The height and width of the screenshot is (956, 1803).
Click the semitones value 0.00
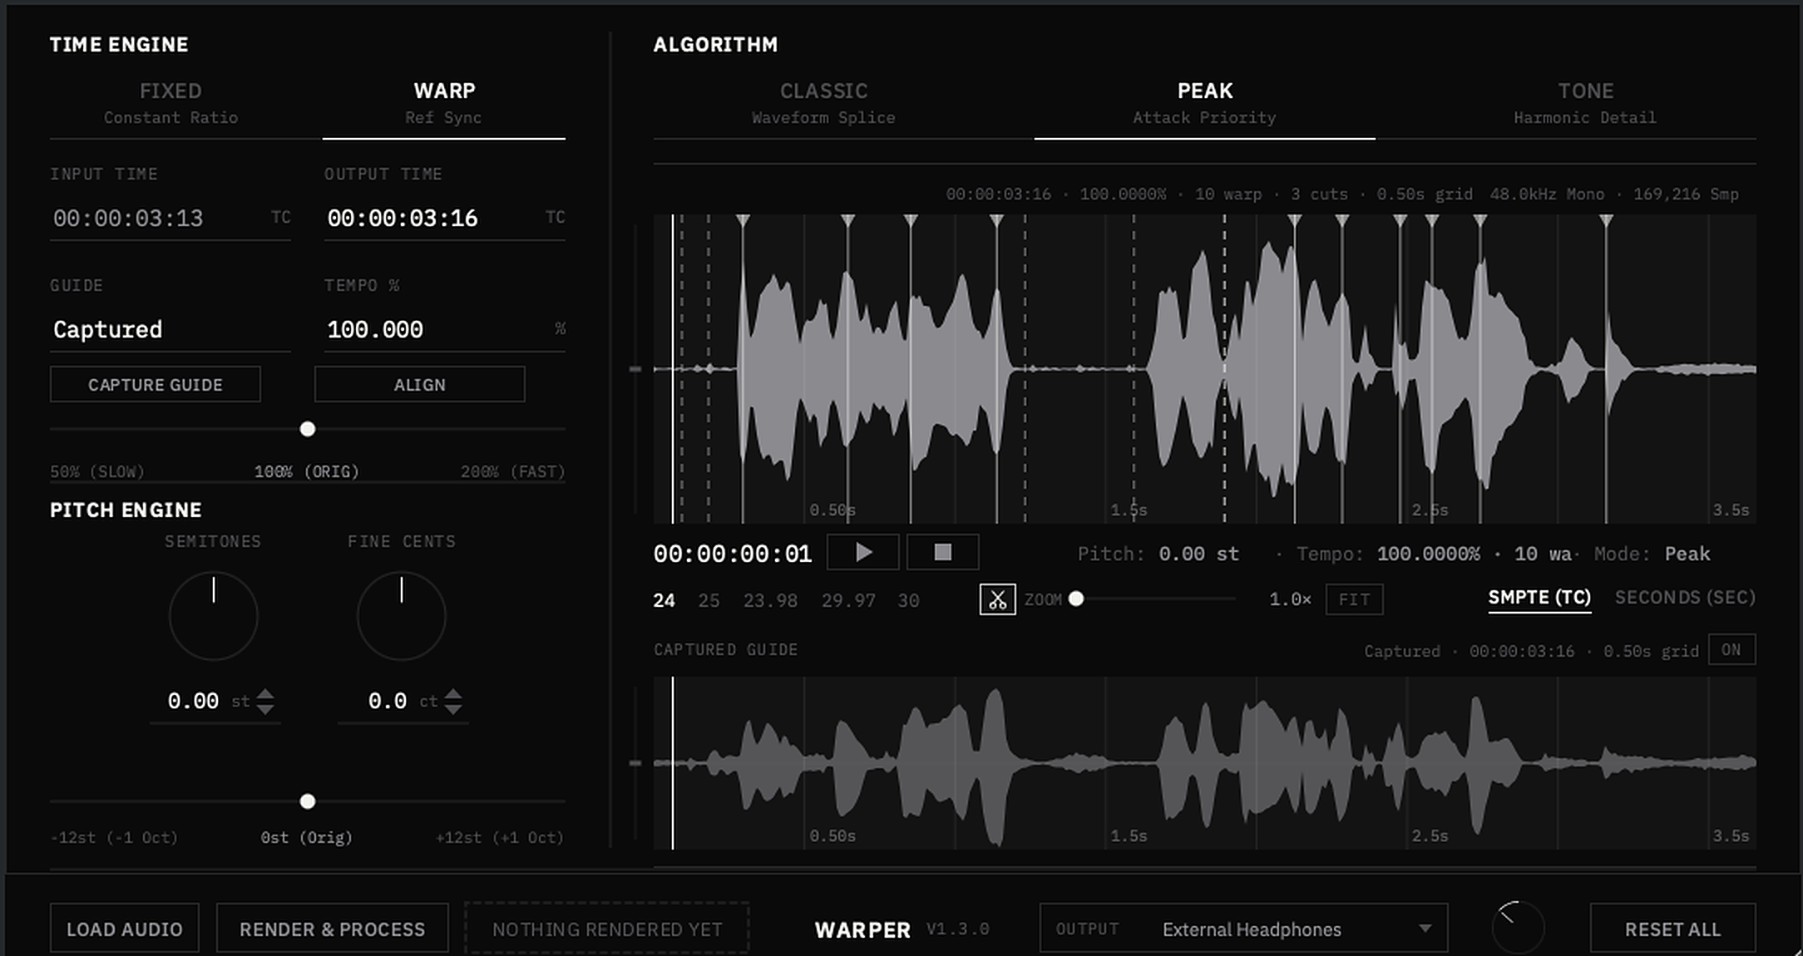[x=193, y=702]
